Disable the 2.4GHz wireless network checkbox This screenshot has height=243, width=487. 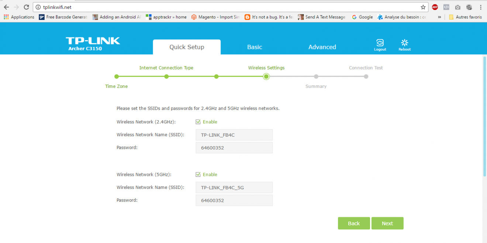coord(198,122)
